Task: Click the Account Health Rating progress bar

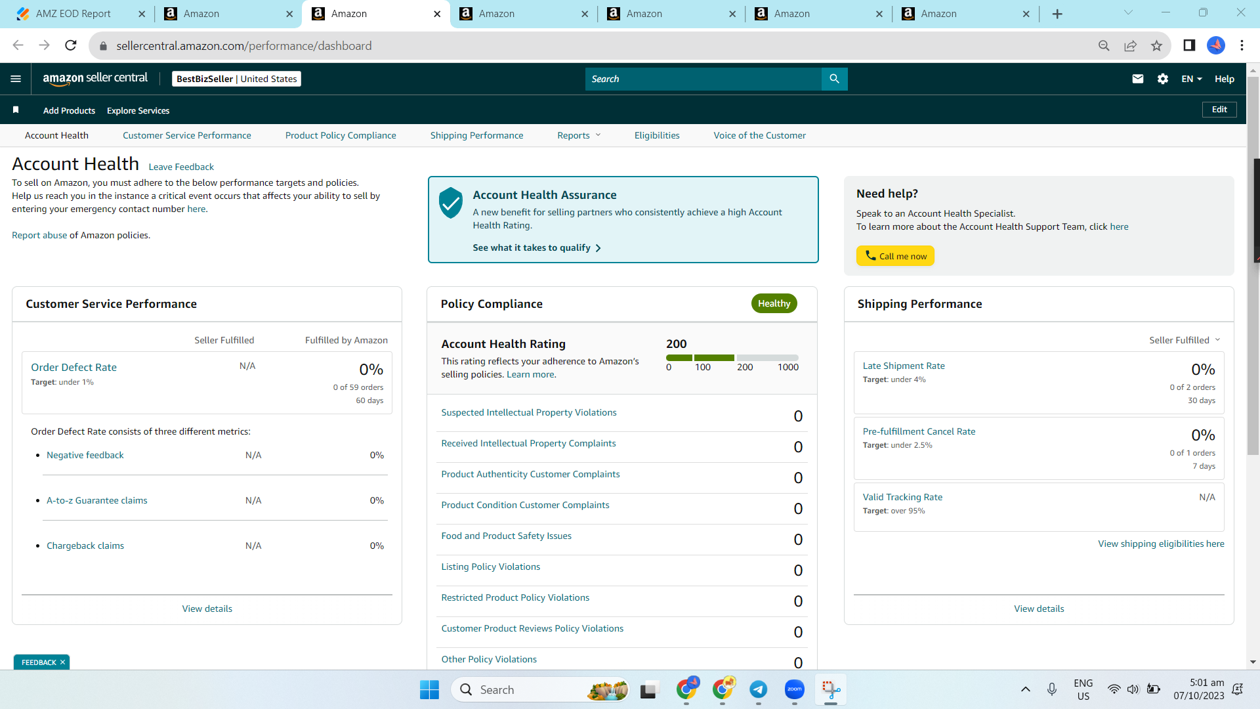Action: [732, 358]
